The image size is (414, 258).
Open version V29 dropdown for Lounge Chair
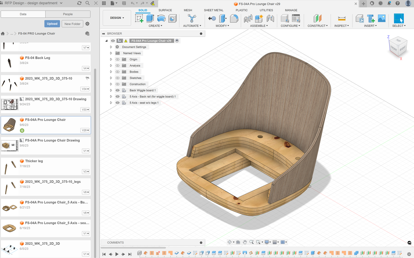(x=85, y=130)
